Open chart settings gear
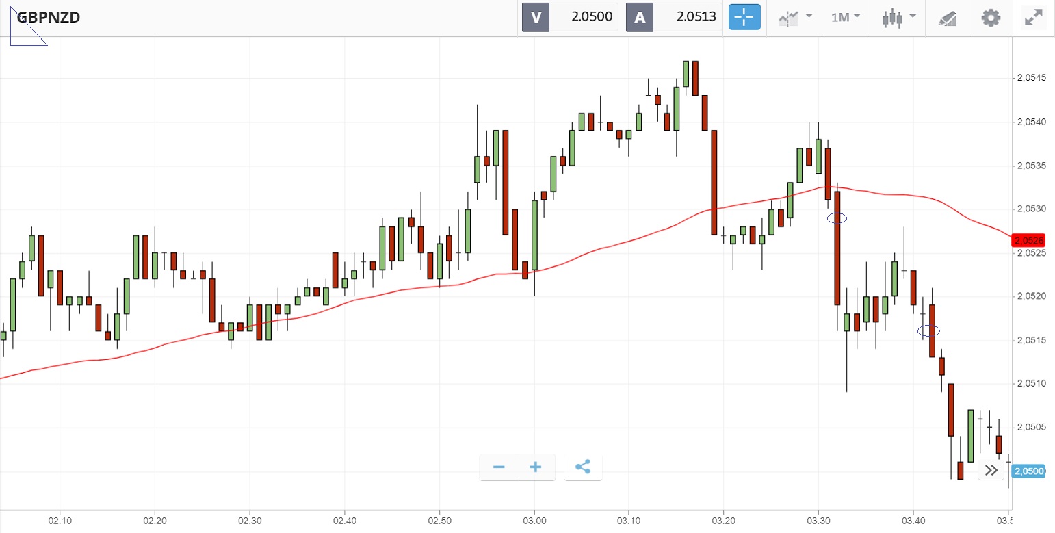This screenshot has width=1055, height=533. click(x=991, y=17)
